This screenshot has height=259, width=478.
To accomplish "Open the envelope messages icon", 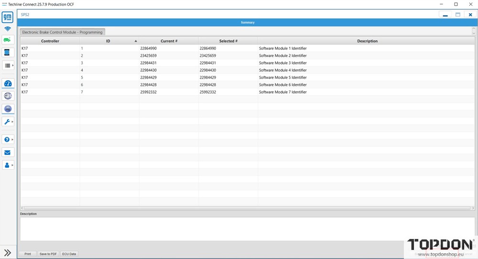I will point(8,153).
